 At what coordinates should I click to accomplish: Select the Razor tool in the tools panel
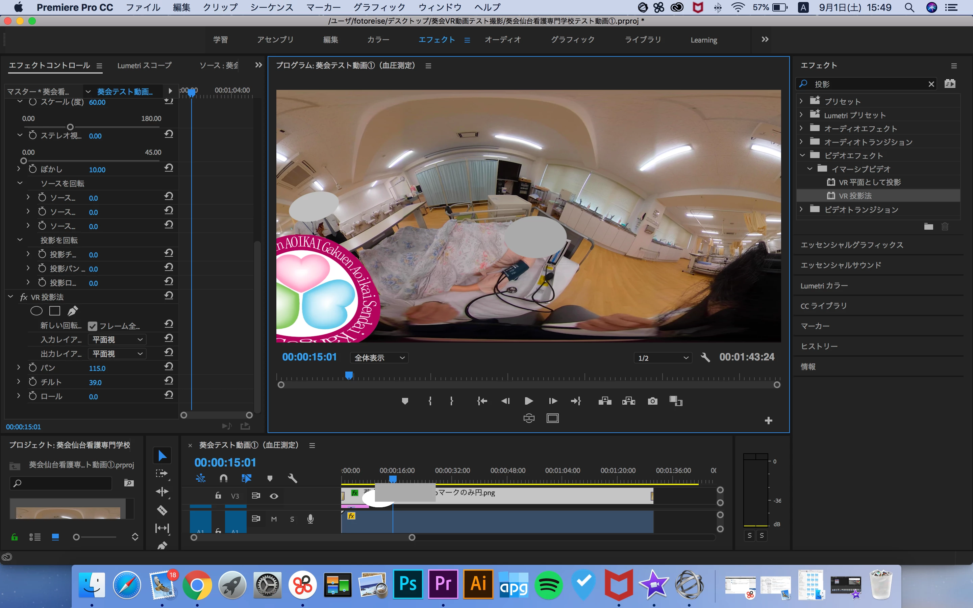pos(161,510)
